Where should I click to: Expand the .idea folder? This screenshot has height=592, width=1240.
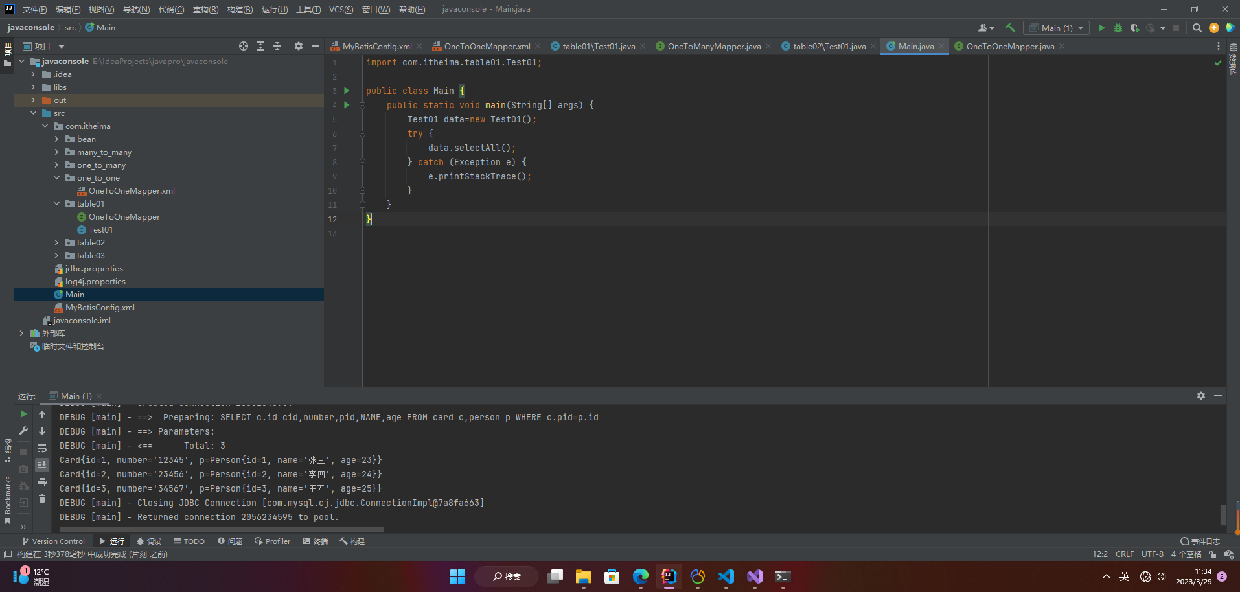(33, 74)
